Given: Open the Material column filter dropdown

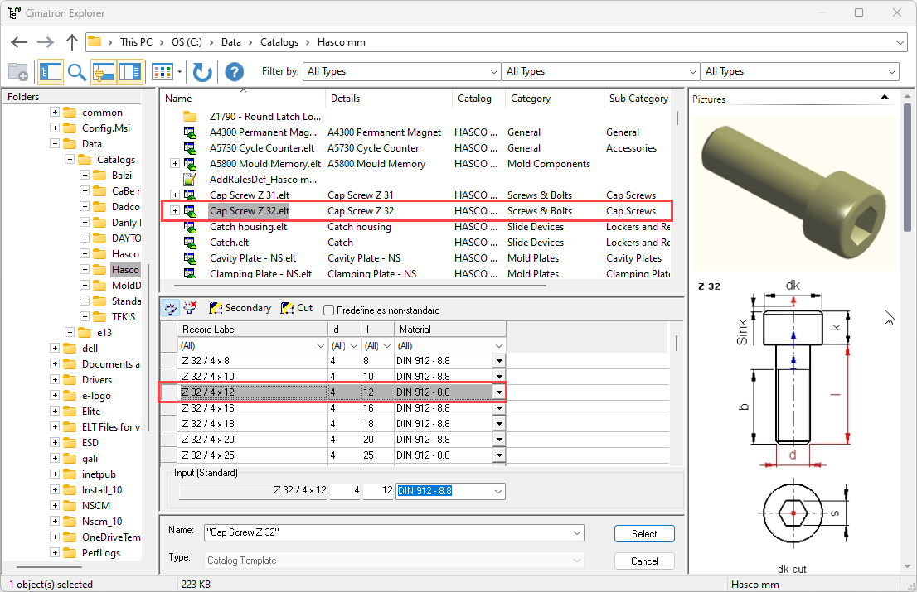Looking at the screenshot, I should [x=498, y=346].
